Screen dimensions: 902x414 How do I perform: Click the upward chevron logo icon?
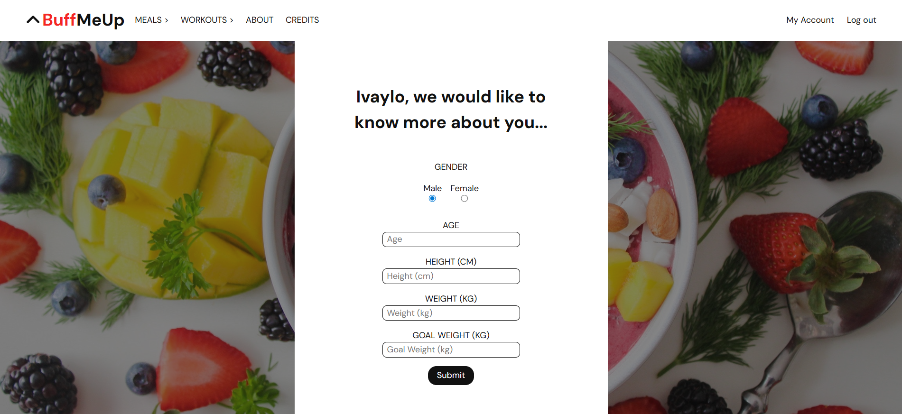[33, 20]
